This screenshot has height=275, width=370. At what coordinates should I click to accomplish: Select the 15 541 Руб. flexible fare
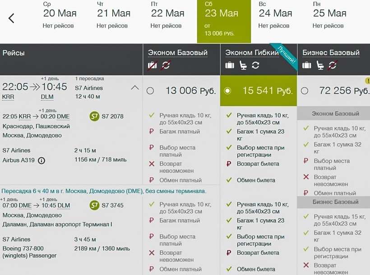click(227, 91)
